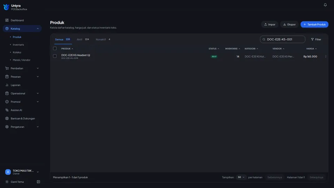Click the Unlyra logo icon
Image resolution: width=334 pixels, height=188 pixels.
[6, 7]
